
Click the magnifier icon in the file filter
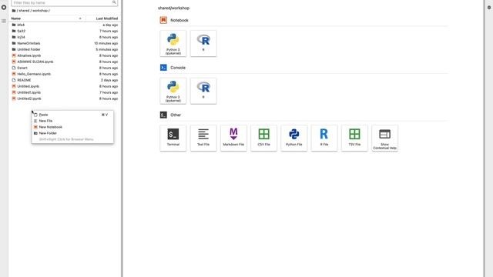[114, 2]
